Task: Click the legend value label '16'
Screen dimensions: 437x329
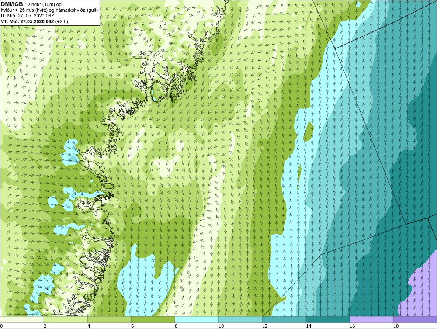Action: click(352, 326)
